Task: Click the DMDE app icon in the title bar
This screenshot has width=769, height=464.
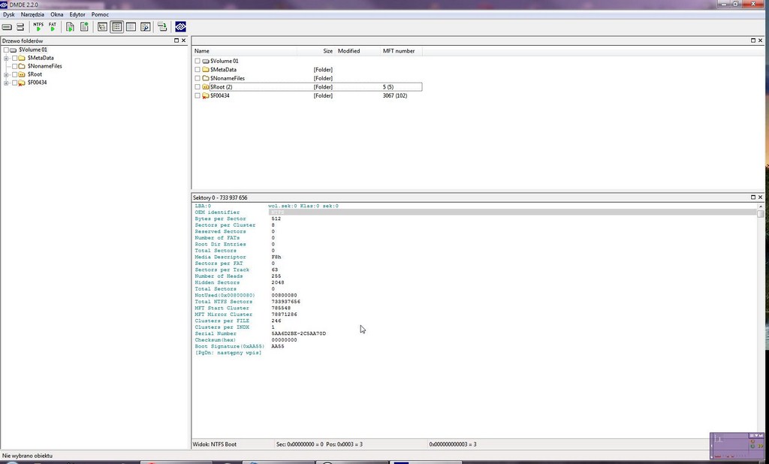Action: point(4,5)
